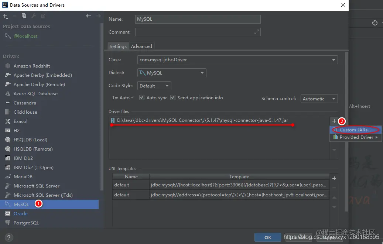Screen dimensions: 383x244
Task: Open the Schema control dropdown
Action: coord(319,99)
